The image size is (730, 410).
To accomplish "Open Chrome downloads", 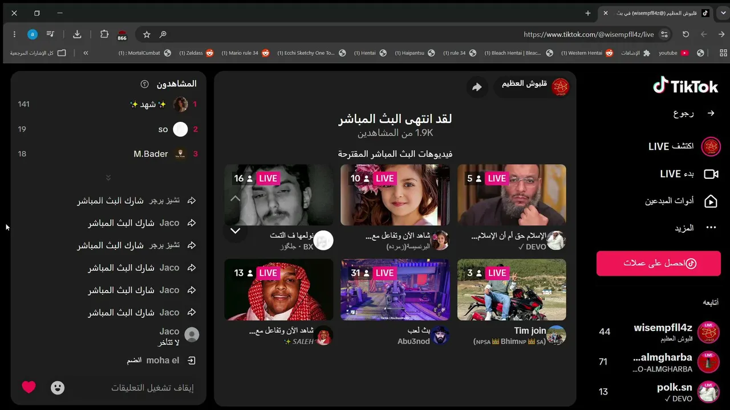I will pyautogui.click(x=77, y=34).
